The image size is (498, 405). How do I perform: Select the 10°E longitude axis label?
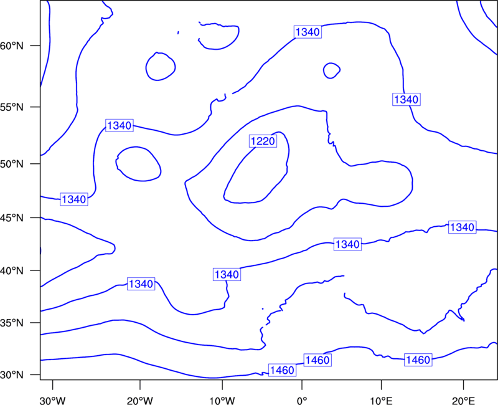tap(381, 400)
